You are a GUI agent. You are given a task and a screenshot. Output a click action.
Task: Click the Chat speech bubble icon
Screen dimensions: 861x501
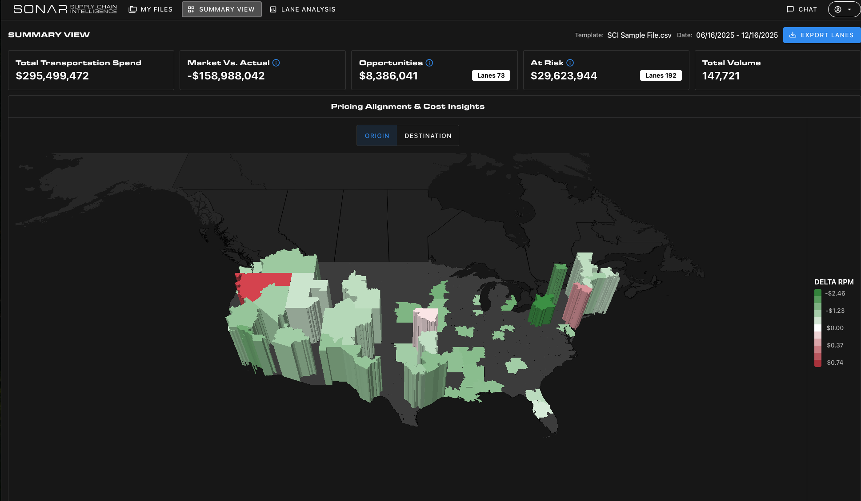click(x=790, y=9)
